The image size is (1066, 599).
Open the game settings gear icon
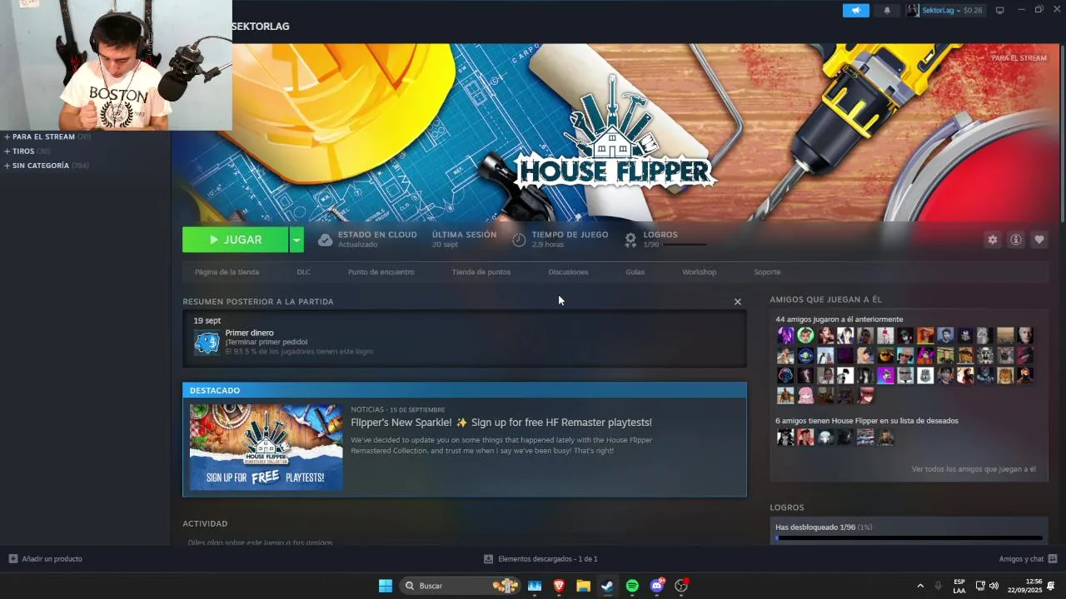[x=992, y=240]
